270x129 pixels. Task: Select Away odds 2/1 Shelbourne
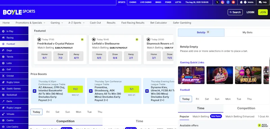pos(131,56)
